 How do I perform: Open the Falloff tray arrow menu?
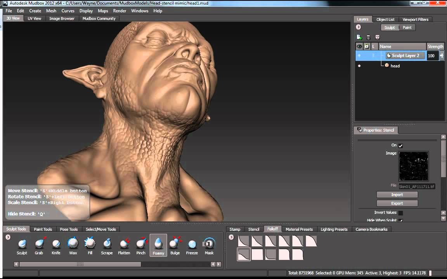[x=231, y=237]
